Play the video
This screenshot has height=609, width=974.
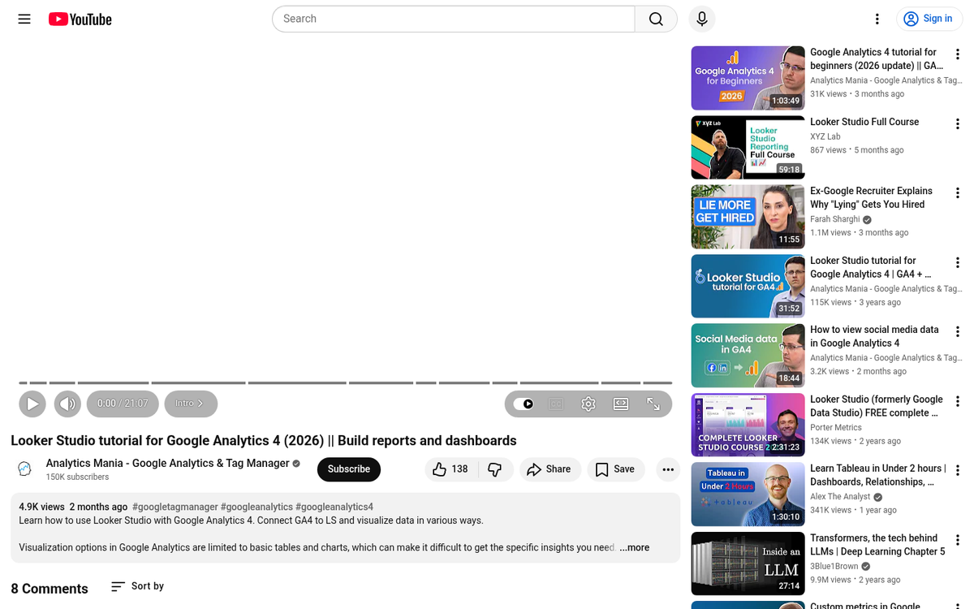click(x=32, y=404)
